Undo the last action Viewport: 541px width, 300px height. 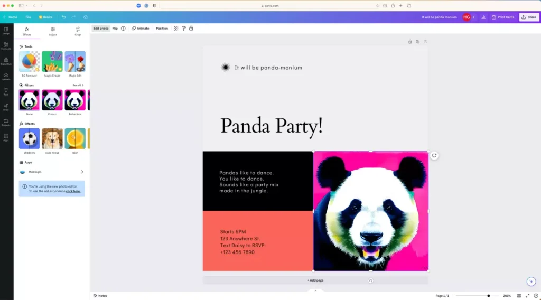(x=63, y=17)
